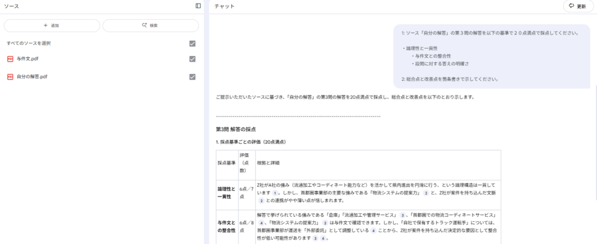597x244 pixels.
Task: Uncheck the 自分の解答.pdf source checkbox
Action: click(192, 77)
